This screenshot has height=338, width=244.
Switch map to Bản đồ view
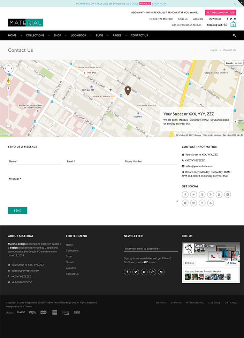point(229,63)
